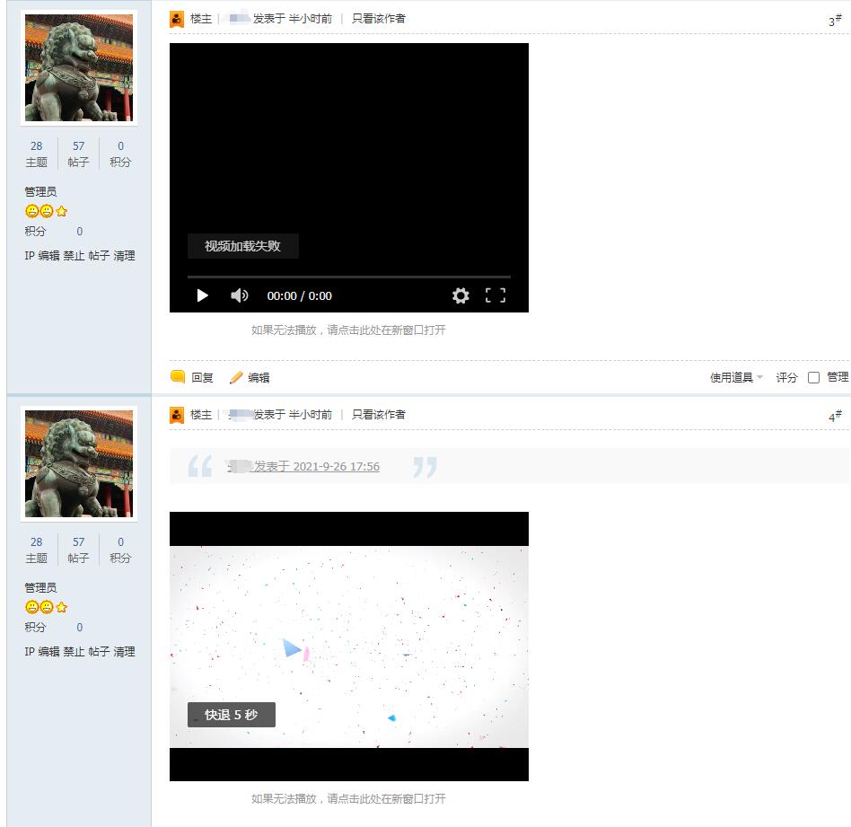Click 禁止 under the 4# post author

[x=74, y=652]
